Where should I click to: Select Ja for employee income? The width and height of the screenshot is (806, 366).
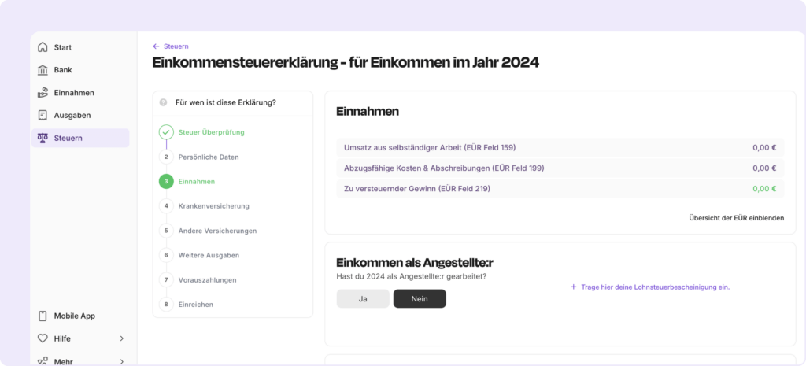pos(363,299)
